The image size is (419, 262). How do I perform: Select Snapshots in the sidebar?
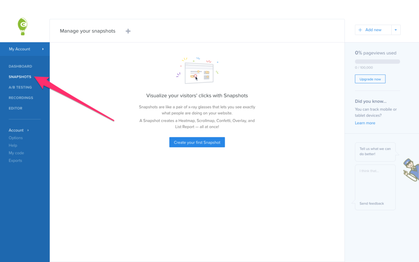pos(20,77)
